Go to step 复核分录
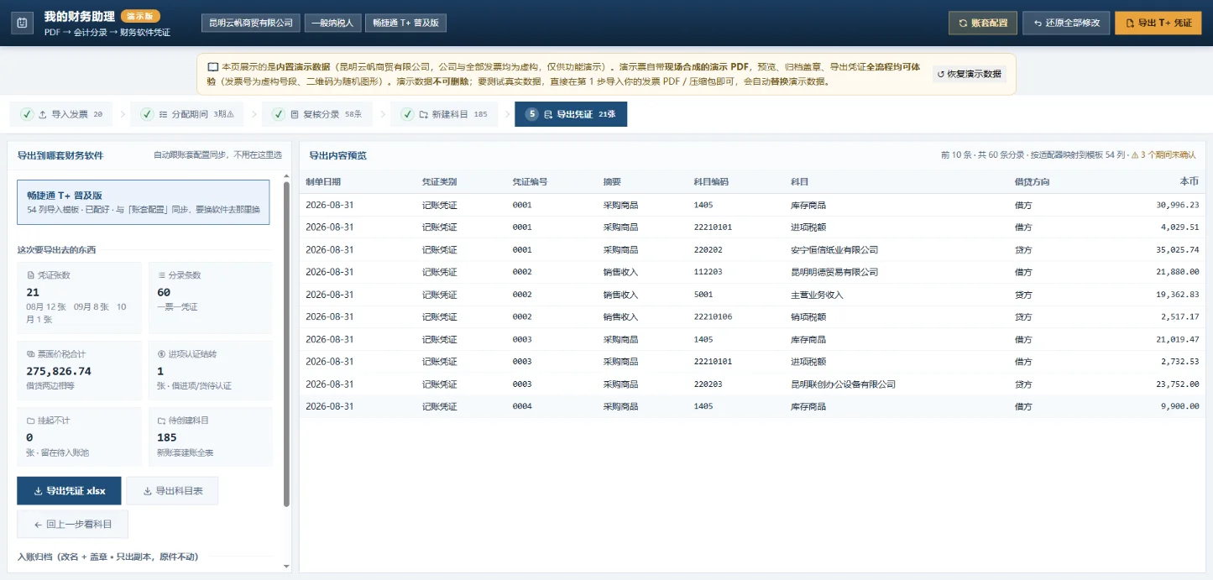 click(316, 114)
